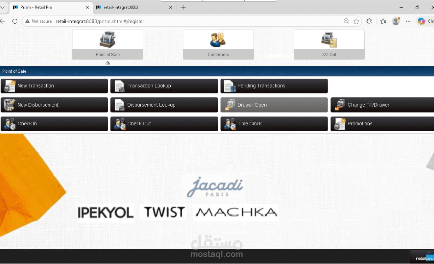The image size is (434, 264).
Task: Click the Check Out employee icon
Action: (x=119, y=124)
